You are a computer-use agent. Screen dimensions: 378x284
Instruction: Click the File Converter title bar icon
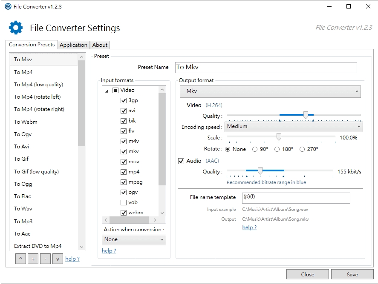click(x=8, y=6)
